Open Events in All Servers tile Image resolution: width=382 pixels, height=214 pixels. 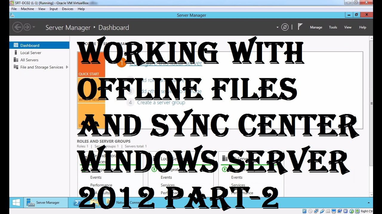click(x=237, y=177)
